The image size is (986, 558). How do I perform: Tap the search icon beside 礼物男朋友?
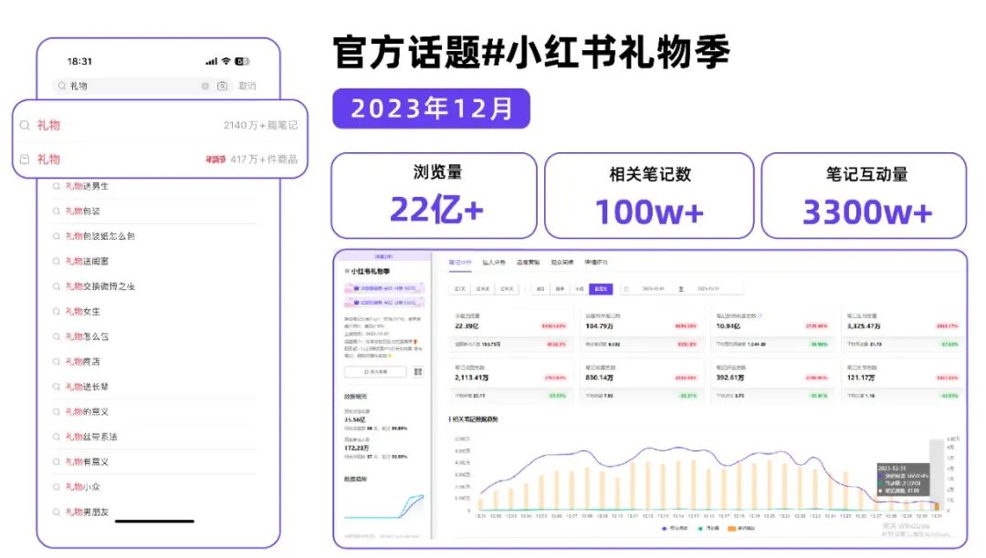[x=57, y=512]
